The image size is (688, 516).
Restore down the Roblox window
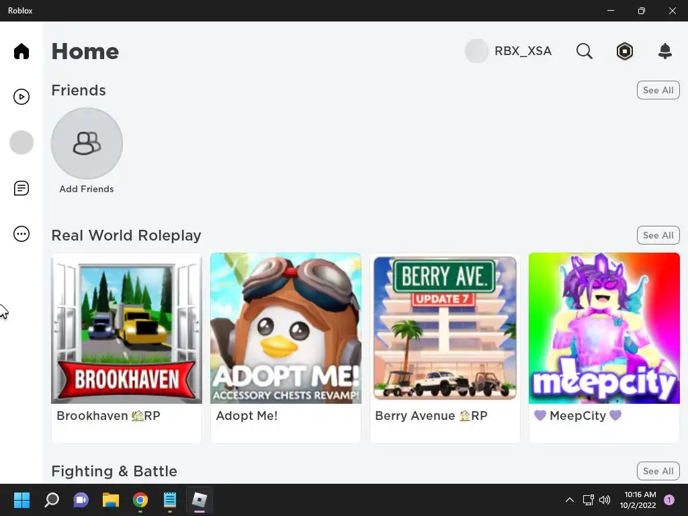pyautogui.click(x=642, y=11)
